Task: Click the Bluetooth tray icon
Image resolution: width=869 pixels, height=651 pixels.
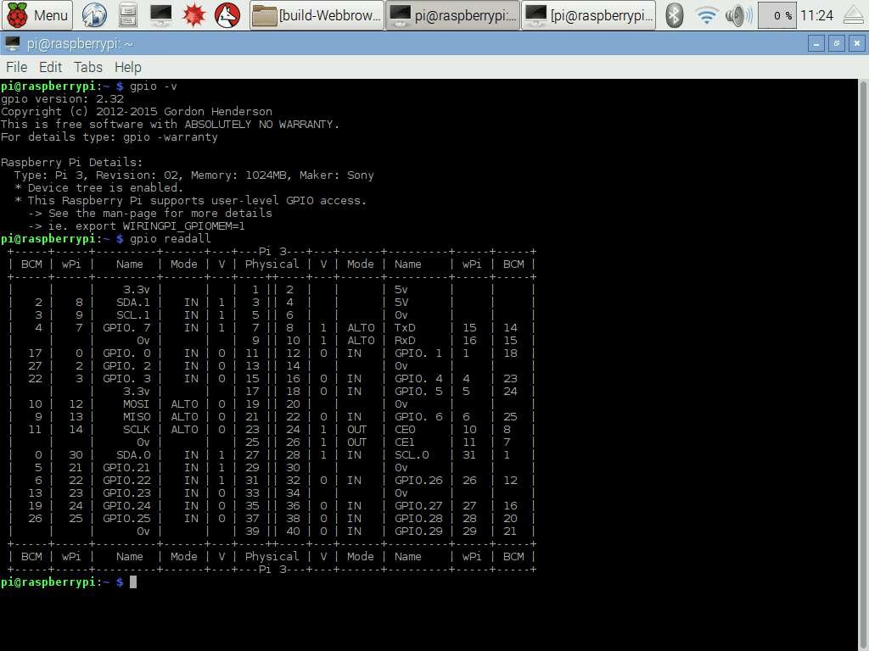Action: (x=675, y=14)
